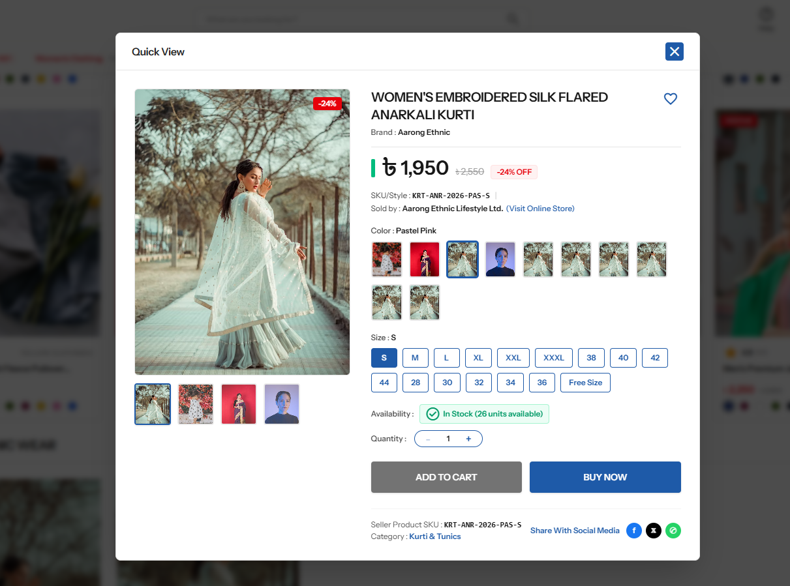790x586 pixels.
Task: Click the Aarong Ethnic brand name
Action: 424,132
